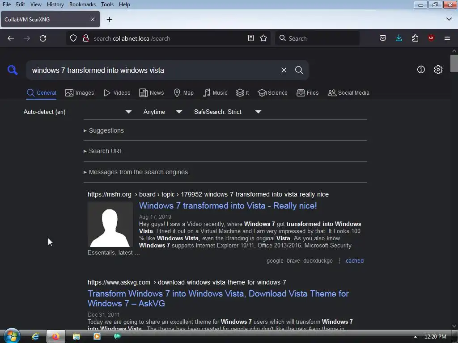Click the 12:20 PM taskbar clock
This screenshot has width=458, height=343.
click(435, 337)
